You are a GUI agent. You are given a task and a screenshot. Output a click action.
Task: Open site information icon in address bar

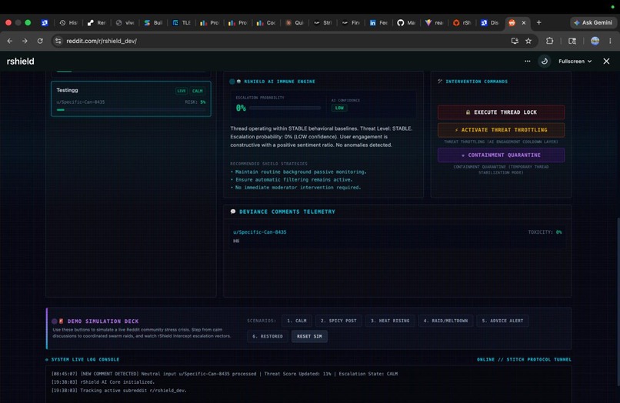click(x=58, y=41)
